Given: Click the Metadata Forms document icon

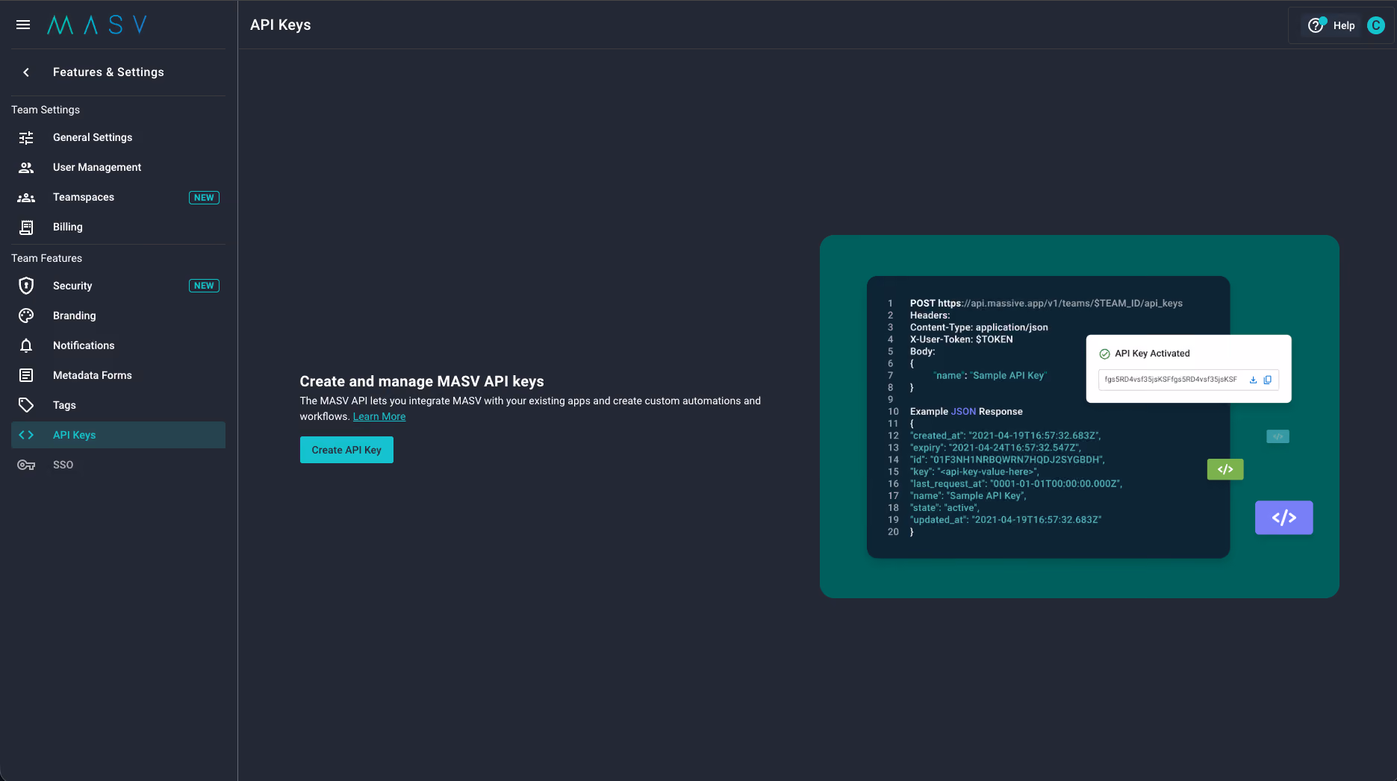Looking at the screenshot, I should (x=26, y=375).
